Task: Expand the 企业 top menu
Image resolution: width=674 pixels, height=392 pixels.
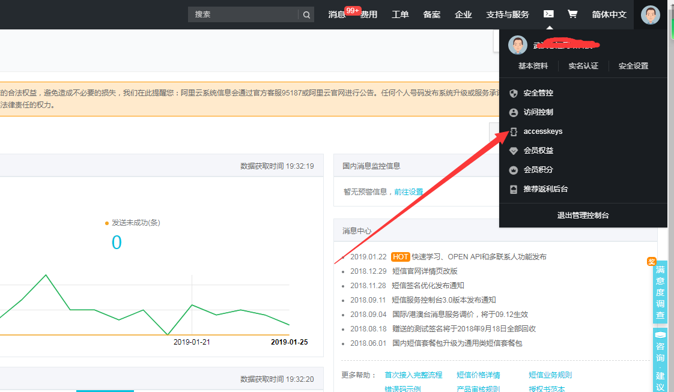Action: tap(463, 14)
